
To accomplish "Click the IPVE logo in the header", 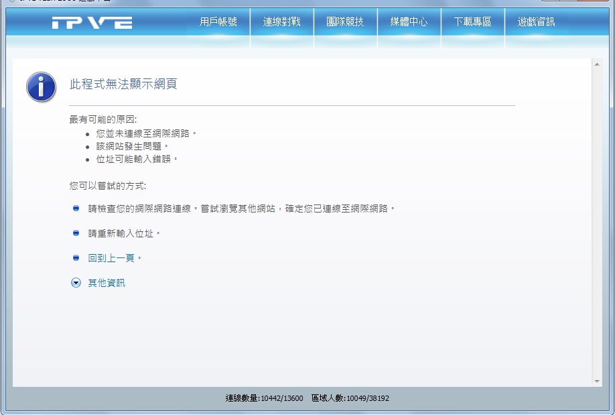I will 92,23.
